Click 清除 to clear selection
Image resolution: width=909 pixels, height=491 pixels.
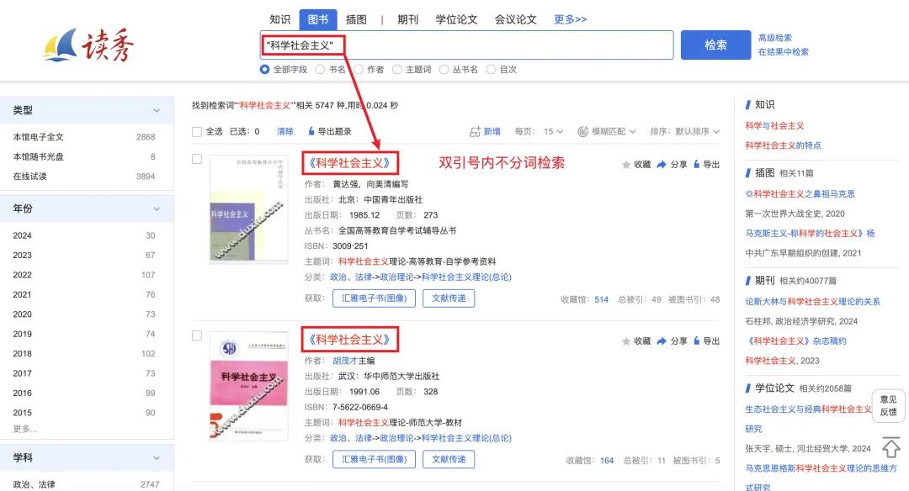pyautogui.click(x=285, y=131)
